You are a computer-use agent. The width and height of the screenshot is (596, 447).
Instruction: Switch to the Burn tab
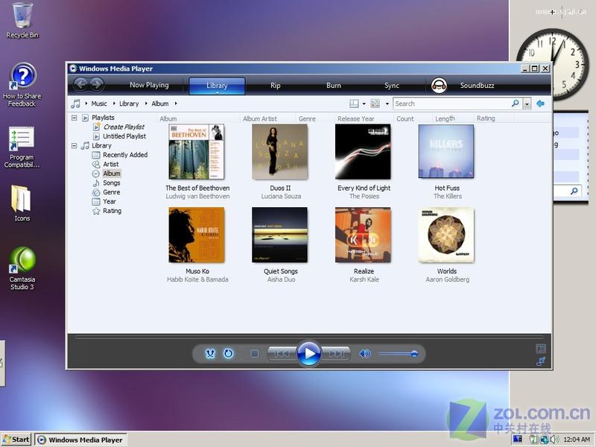333,86
